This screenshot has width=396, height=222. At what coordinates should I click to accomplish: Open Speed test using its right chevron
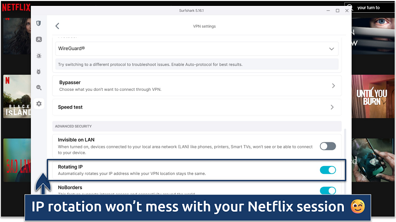point(332,107)
